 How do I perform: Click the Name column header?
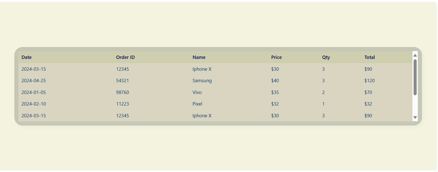199,57
